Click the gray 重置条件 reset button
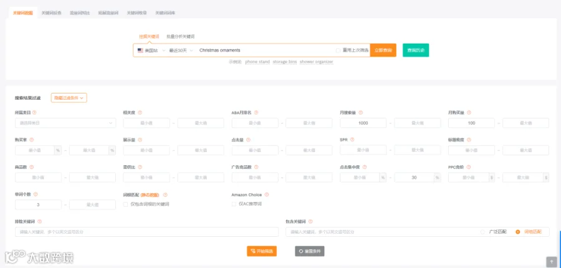Image resolution: width=561 pixels, height=268 pixels. 310,251
